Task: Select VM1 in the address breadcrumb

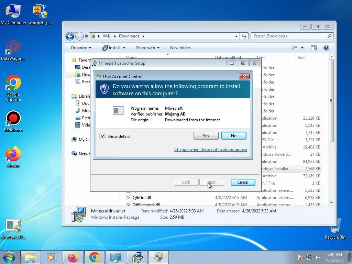Action: [107, 36]
